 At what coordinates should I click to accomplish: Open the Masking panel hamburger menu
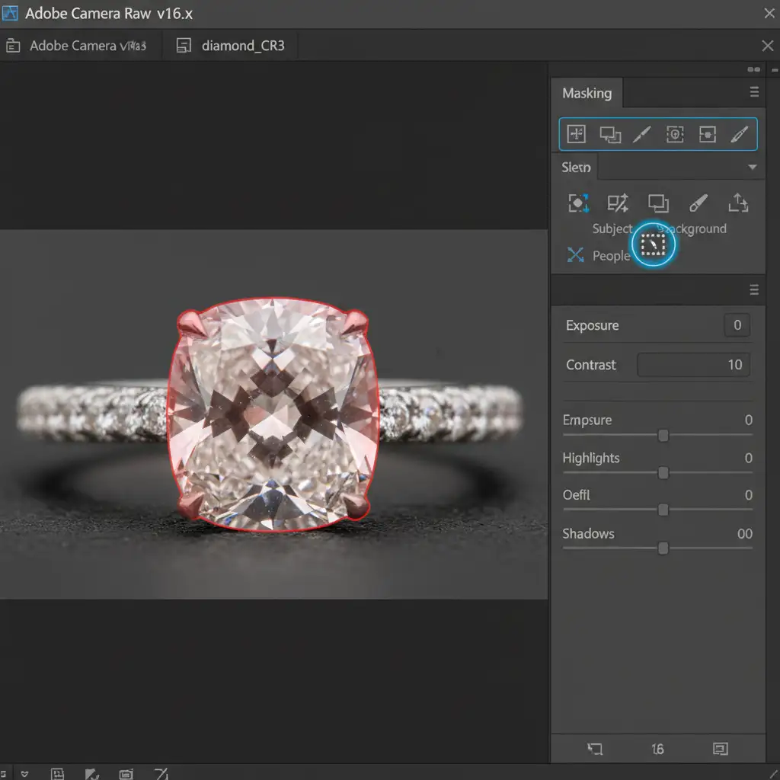click(754, 93)
